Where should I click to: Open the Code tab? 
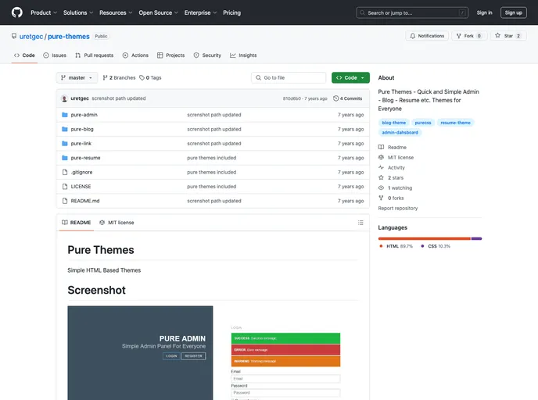click(x=24, y=55)
